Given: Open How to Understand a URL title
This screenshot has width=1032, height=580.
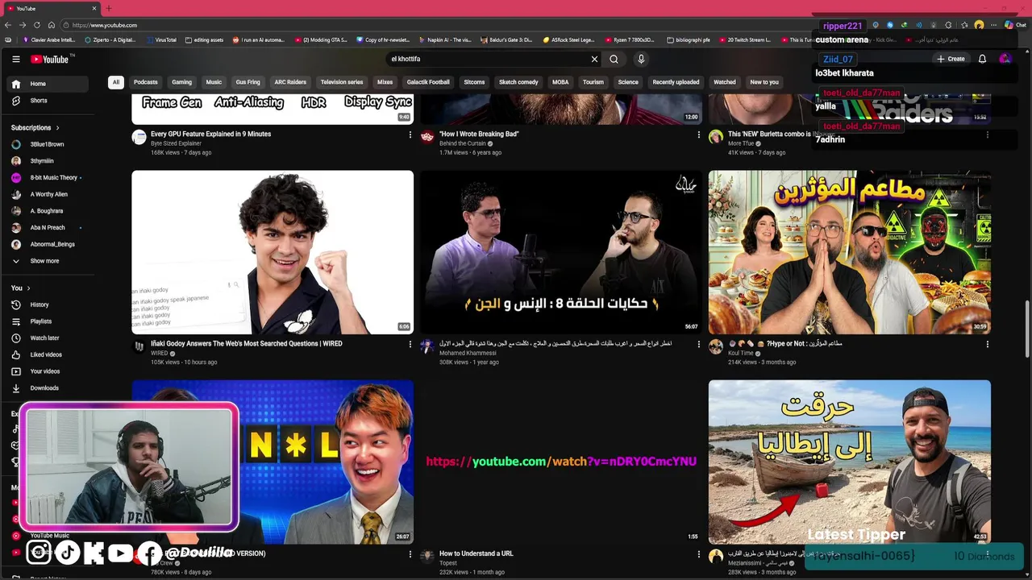Looking at the screenshot, I should tap(476, 553).
